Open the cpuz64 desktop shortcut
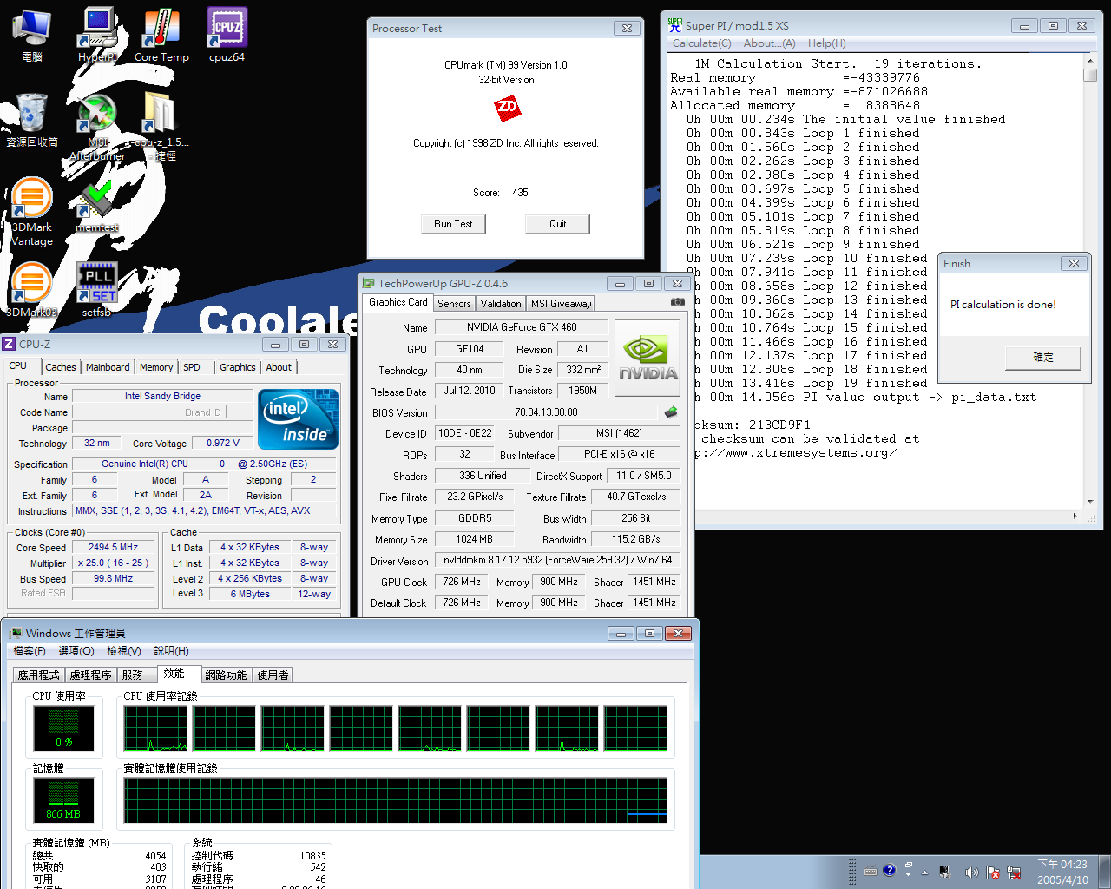Image resolution: width=1111 pixels, height=889 pixels. 227,36
